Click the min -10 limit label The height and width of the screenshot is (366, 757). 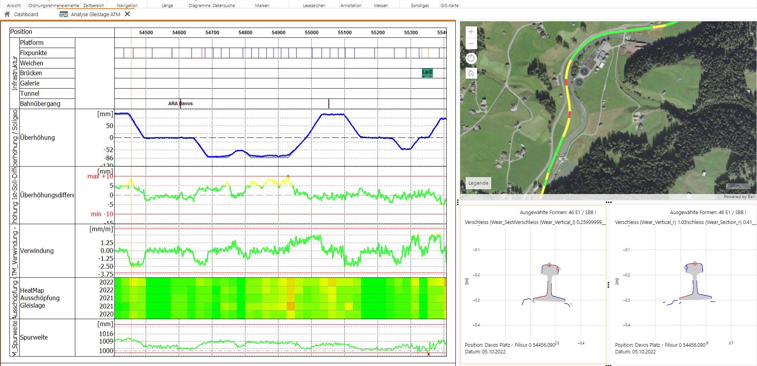coord(102,214)
